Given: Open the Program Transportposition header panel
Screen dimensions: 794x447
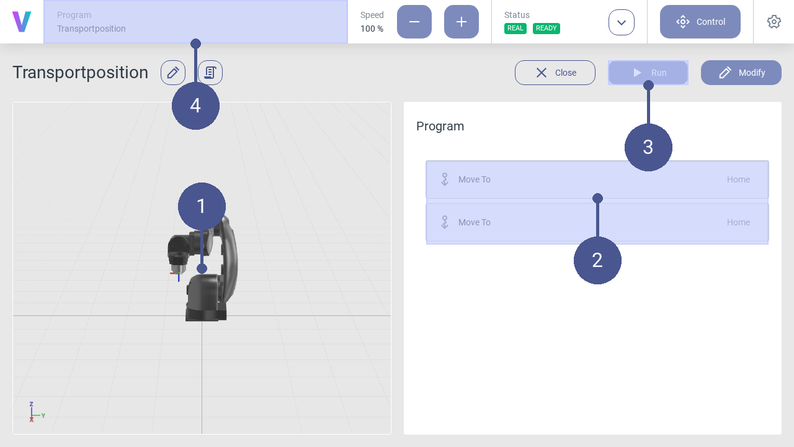Looking at the screenshot, I should pyautogui.click(x=195, y=22).
